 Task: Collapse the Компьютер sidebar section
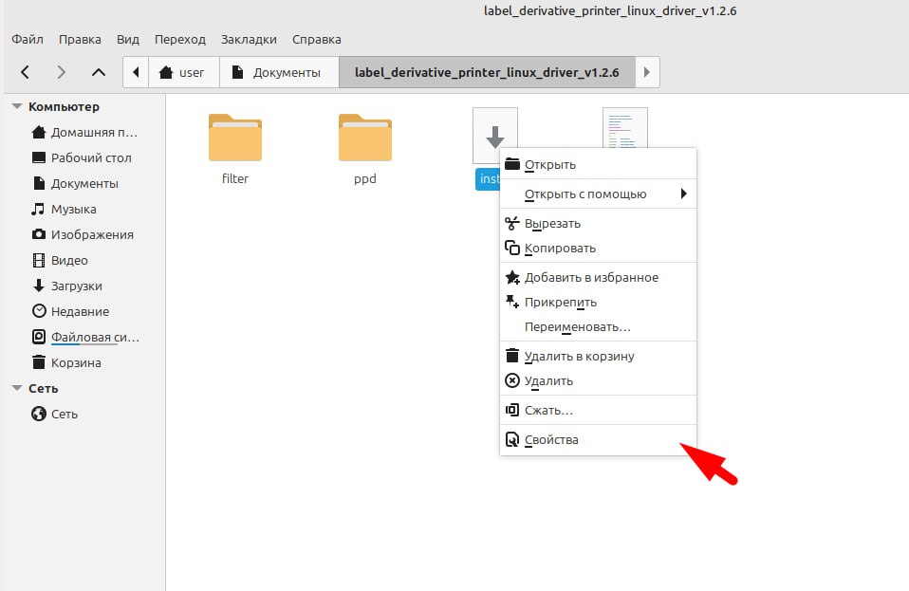click(17, 107)
